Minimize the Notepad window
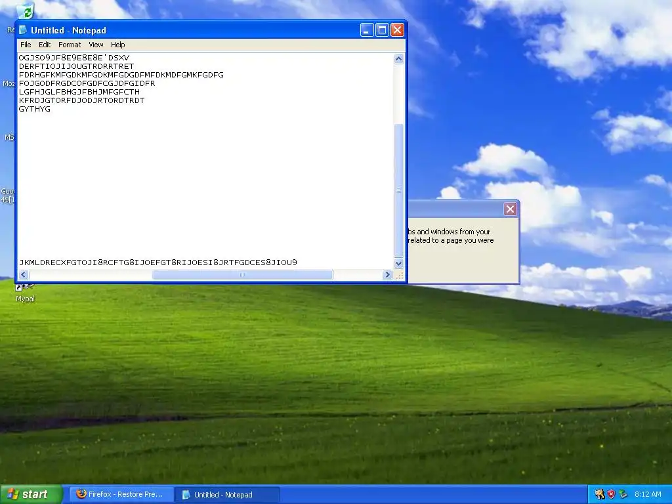 click(x=367, y=30)
